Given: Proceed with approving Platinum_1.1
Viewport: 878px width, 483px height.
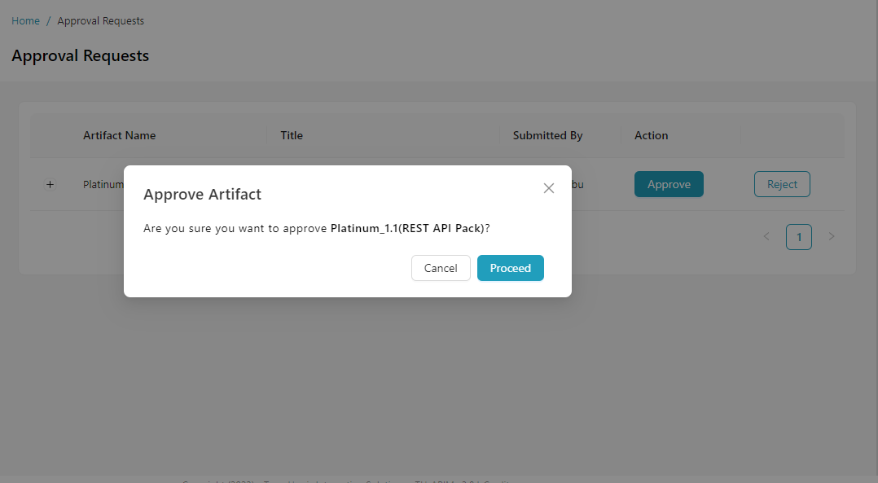Looking at the screenshot, I should click(x=510, y=268).
